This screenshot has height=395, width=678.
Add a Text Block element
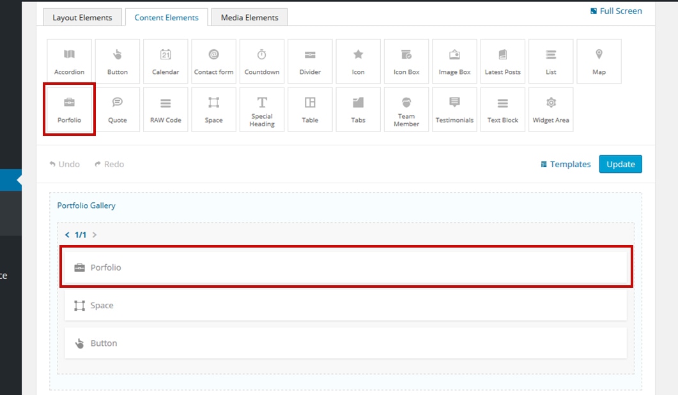(x=502, y=110)
